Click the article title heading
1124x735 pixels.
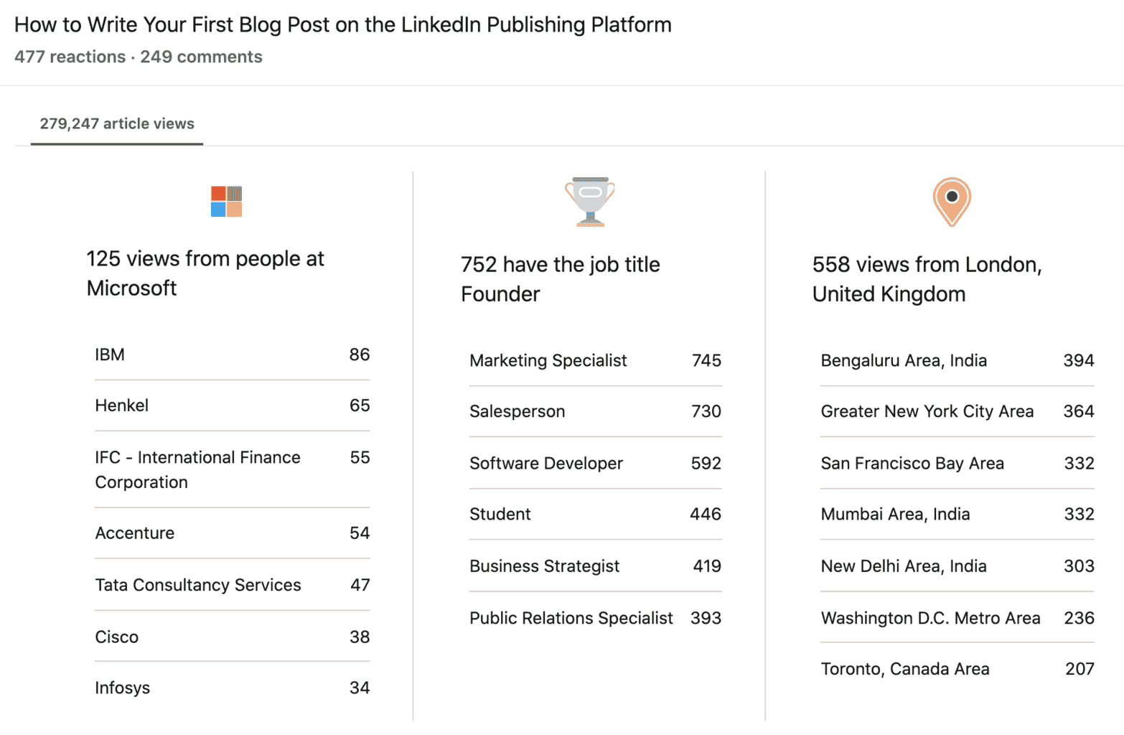pyautogui.click(x=343, y=24)
